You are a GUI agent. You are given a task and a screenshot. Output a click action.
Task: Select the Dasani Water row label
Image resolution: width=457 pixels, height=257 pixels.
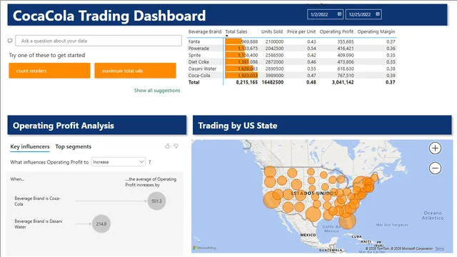click(x=202, y=69)
